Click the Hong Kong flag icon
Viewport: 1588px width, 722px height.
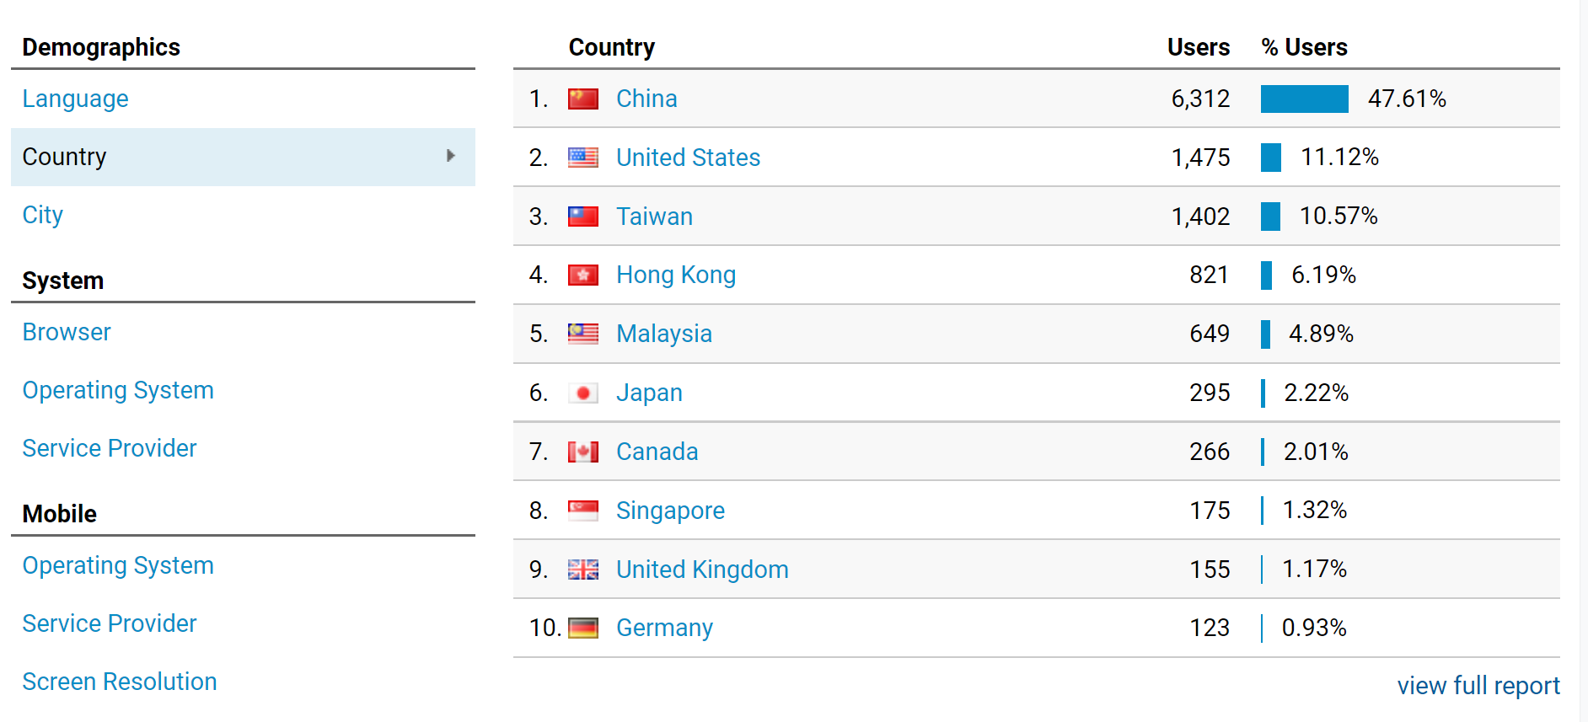point(582,275)
